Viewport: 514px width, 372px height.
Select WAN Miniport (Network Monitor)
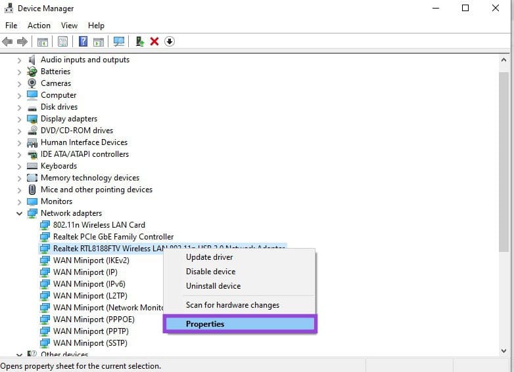point(108,308)
